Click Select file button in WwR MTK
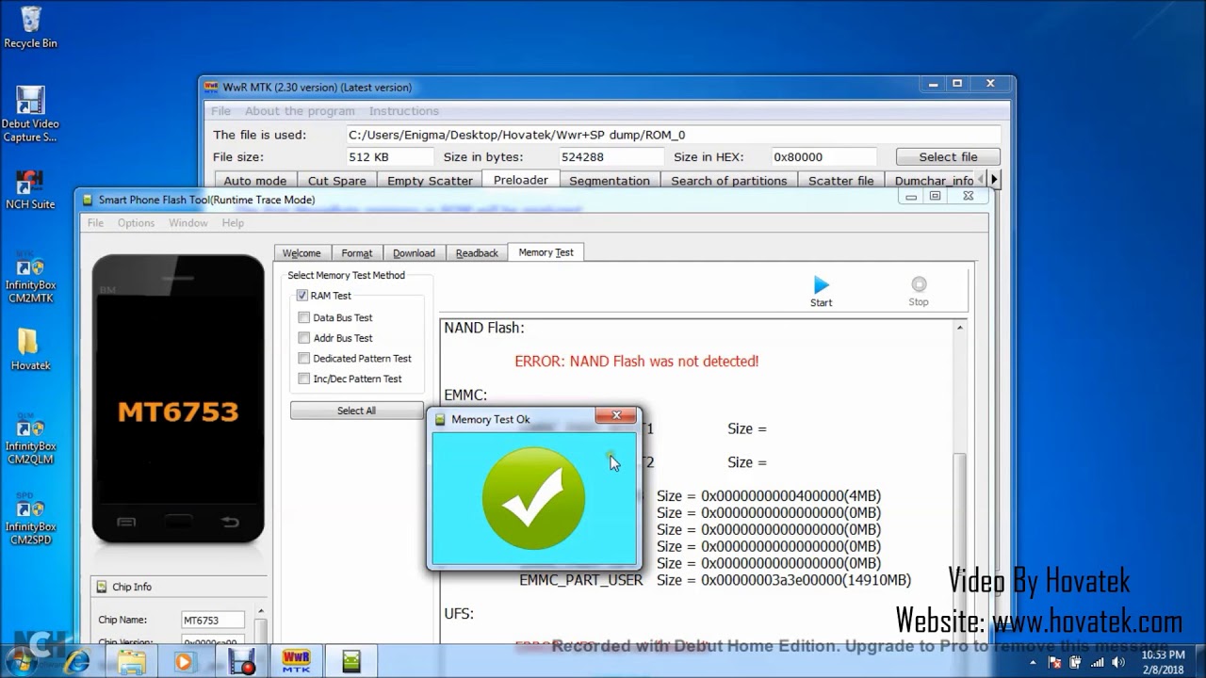 [x=948, y=157]
